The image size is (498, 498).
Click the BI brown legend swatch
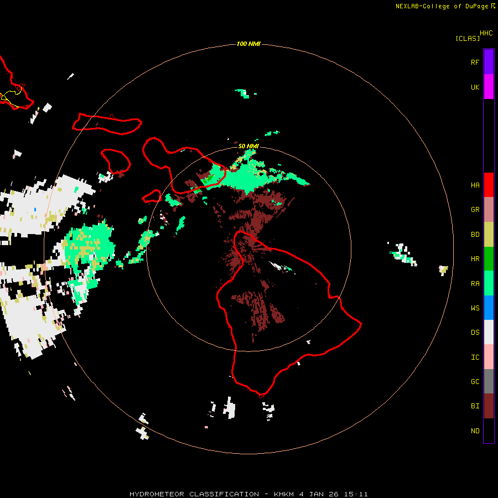click(x=489, y=406)
